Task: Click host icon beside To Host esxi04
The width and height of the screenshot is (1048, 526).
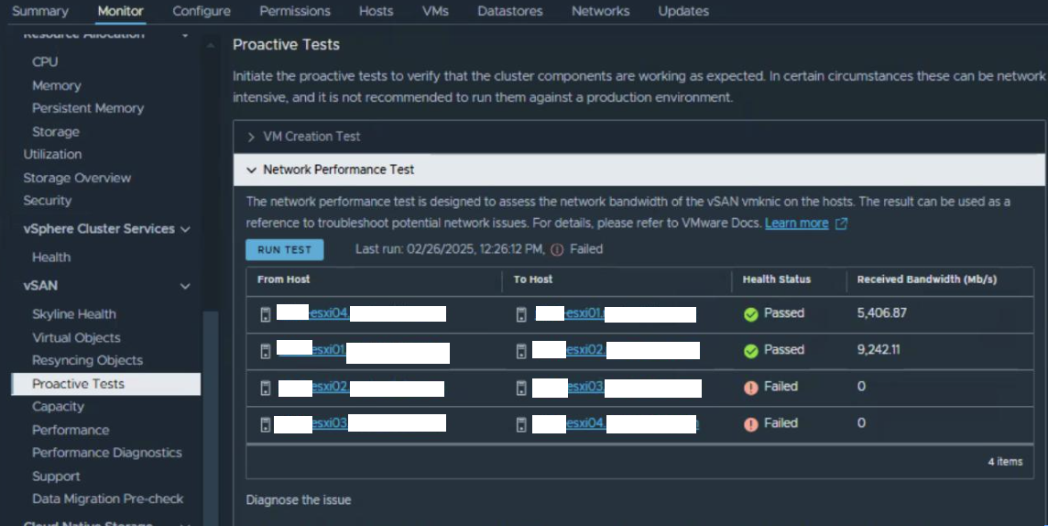Action: click(521, 424)
